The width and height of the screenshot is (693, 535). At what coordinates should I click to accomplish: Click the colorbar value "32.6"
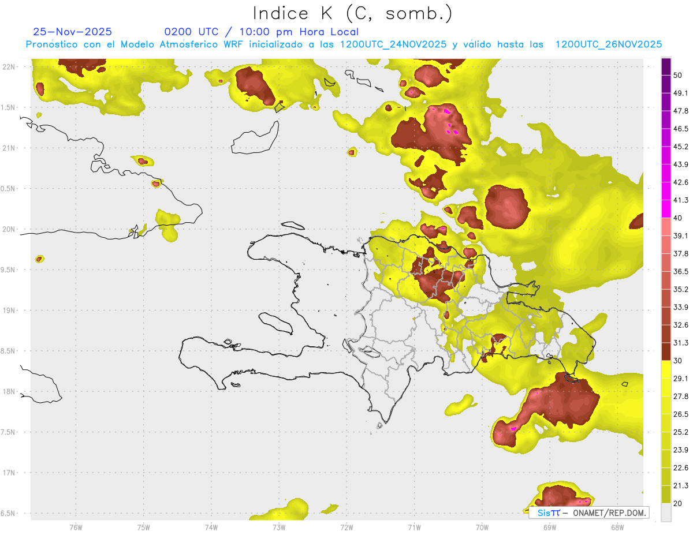[x=681, y=325]
